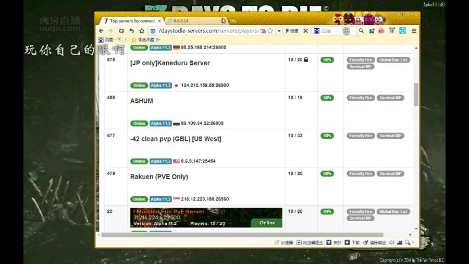Reload the page with the refresh icon
469x264 pixels.
121,31
